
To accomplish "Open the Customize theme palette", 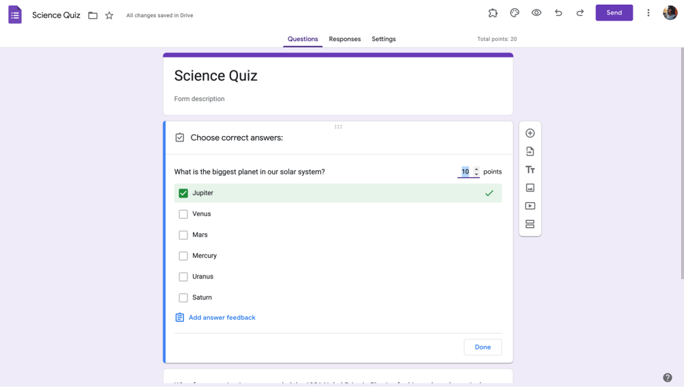I will [514, 12].
